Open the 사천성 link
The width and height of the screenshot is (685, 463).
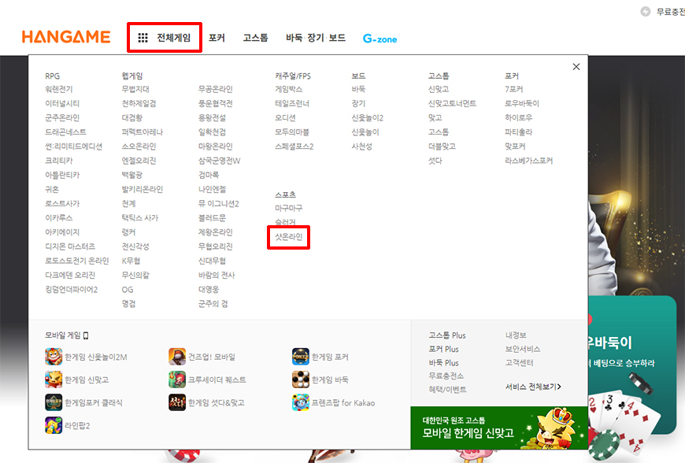(361, 146)
